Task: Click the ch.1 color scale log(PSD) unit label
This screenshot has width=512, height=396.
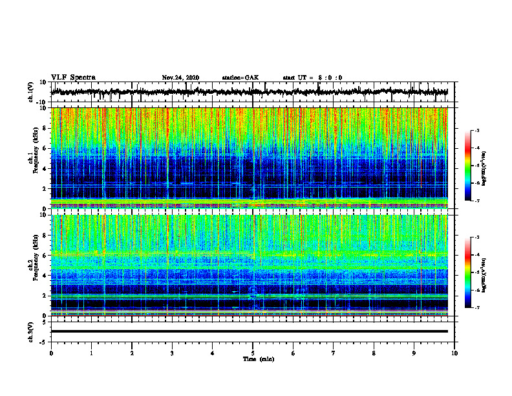Action: point(484,168)
